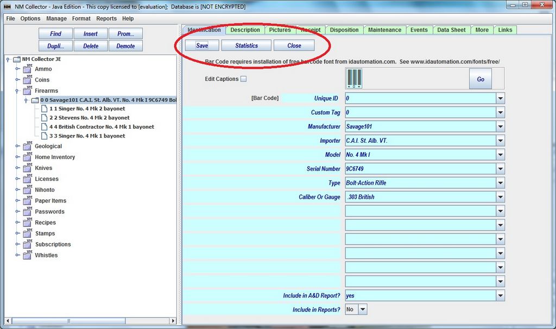556x329 pixels.
Task: Open the Caliber Or Gauge dropdown
Action: (x=500, y=197)
